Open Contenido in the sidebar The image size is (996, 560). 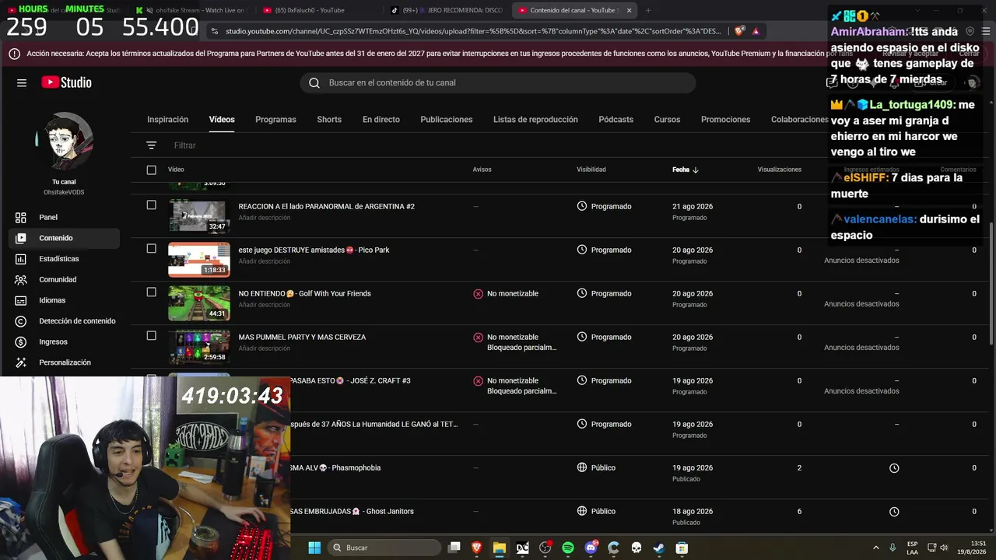[64, 238]
